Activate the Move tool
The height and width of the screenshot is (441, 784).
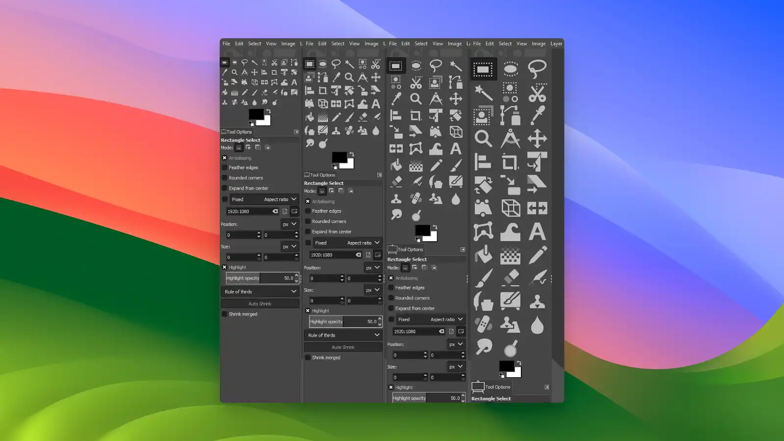tap(538, 138)
